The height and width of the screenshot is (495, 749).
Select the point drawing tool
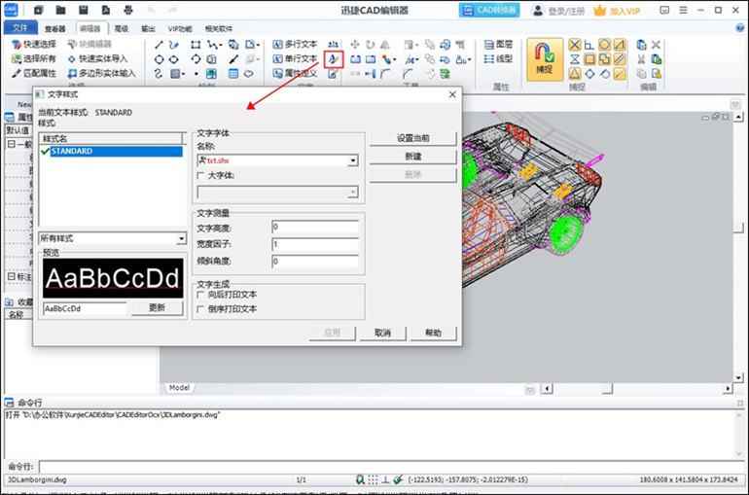pos(196,74)
